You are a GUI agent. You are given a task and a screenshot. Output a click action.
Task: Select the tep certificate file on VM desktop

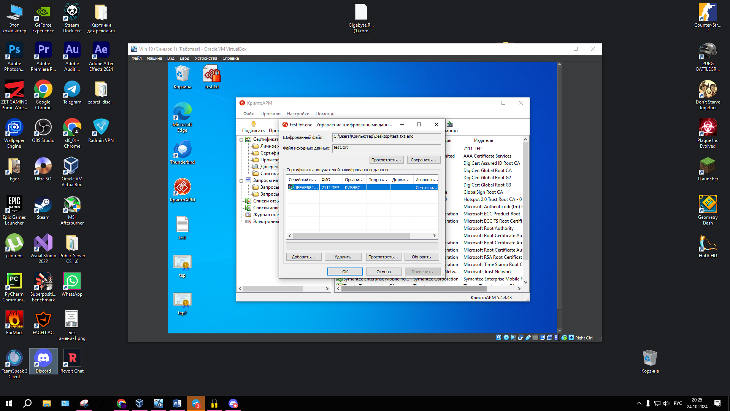(182, 266)
